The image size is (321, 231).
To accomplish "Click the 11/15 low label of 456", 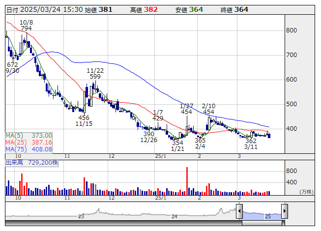I will coord(84,117).
